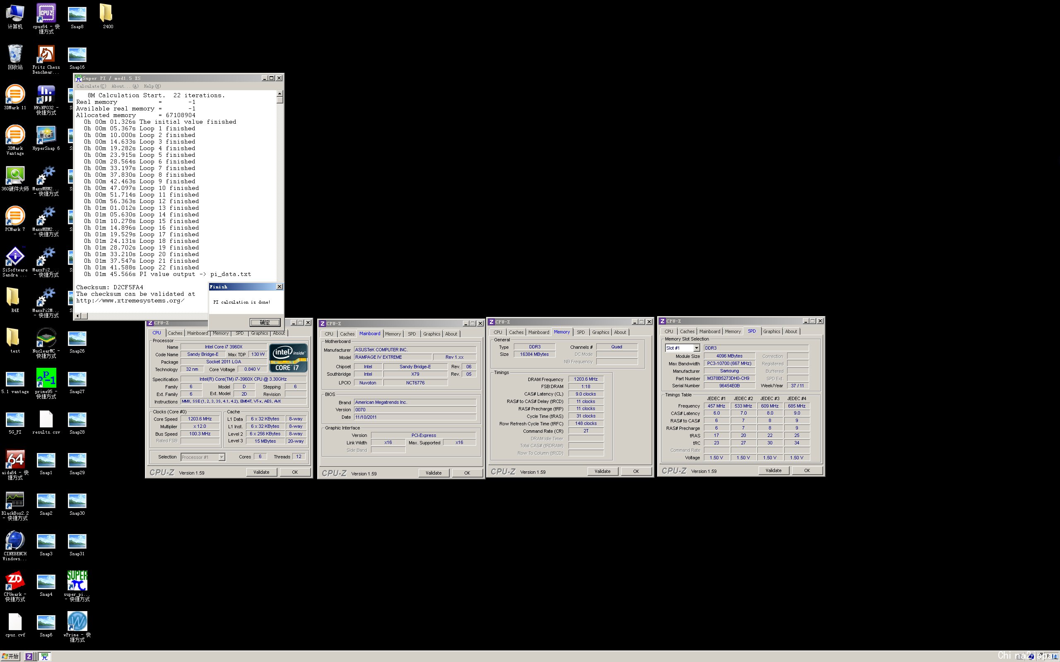Click Validate in the SPD window

[x=773, y=470]
